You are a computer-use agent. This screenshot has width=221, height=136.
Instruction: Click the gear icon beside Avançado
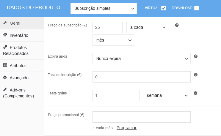(5, 77)
